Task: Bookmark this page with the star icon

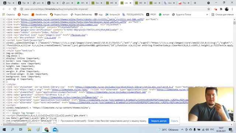Action: coord(209,9)
